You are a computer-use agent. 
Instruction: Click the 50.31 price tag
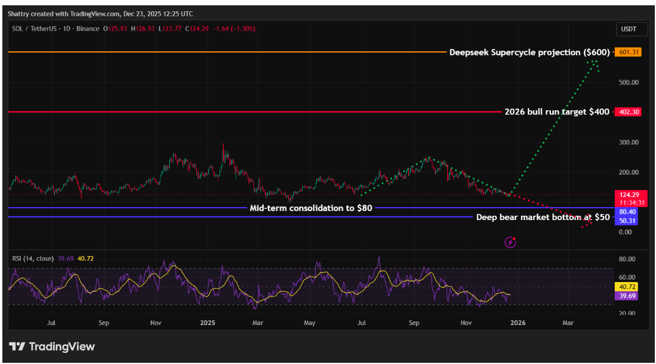coord(627,221)
